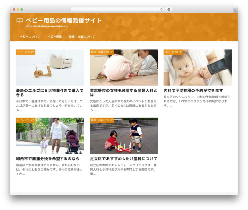Click category tag on toddlers indoors image
Screen dimensions: 248x210
(x=102, y=52)
